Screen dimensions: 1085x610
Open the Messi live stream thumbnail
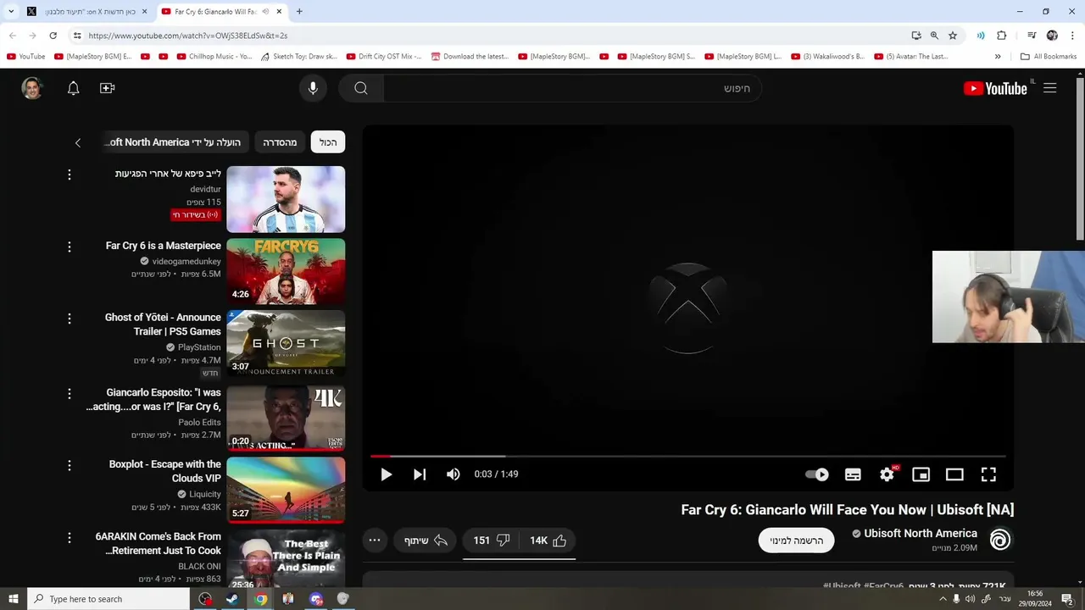(x=286, y=199)
